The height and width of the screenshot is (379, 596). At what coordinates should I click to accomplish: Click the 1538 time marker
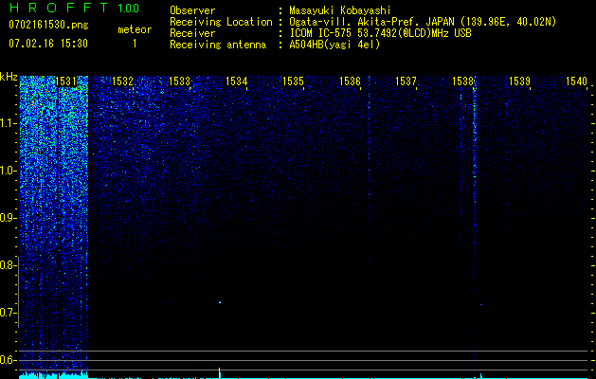(463, 81)
